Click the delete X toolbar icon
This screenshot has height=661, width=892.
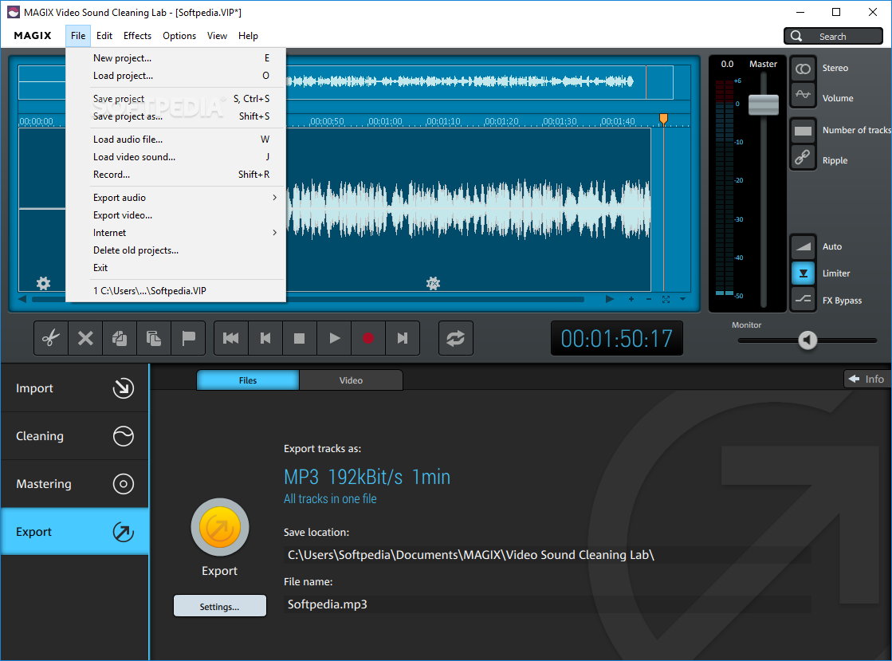click(85, 338)
